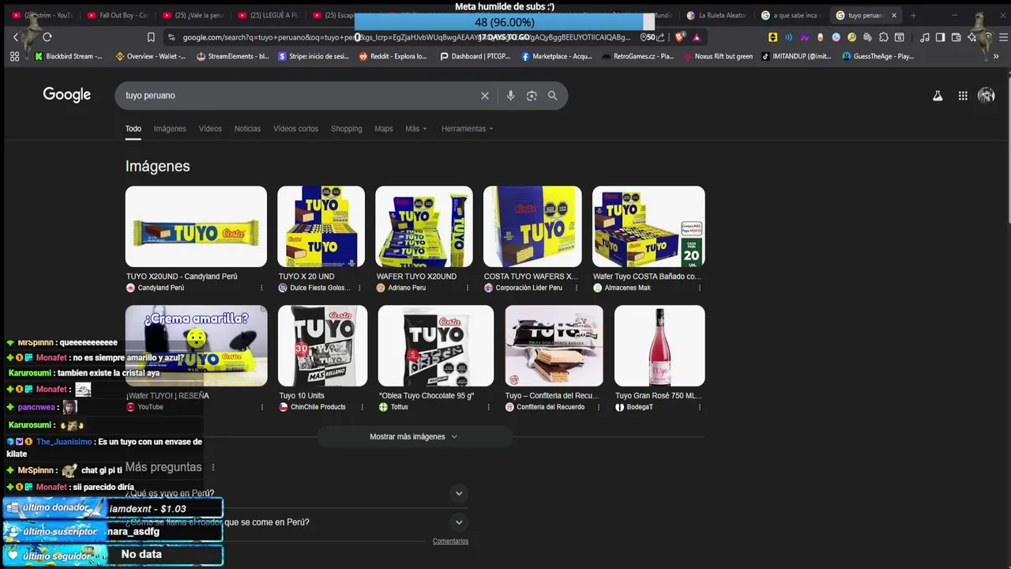Open options for Adriano Peru image result
The width and height of the screenshot is (1011, 569).
[x=467, y=288]
